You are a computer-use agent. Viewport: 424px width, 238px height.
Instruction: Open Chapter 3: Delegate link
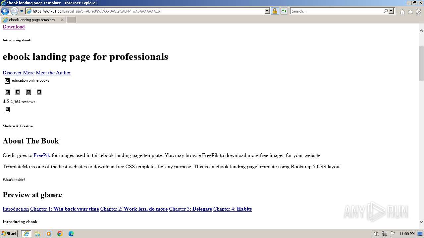[x=190, y=209]
